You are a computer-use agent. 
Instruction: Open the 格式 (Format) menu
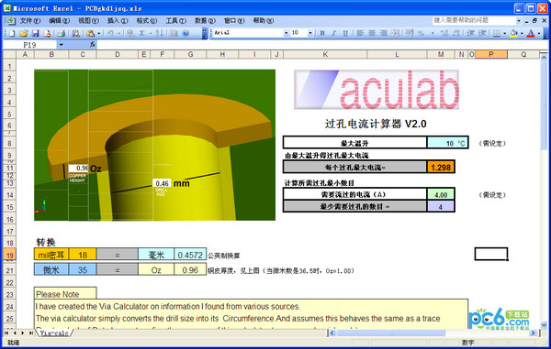[x=147, y=21]
